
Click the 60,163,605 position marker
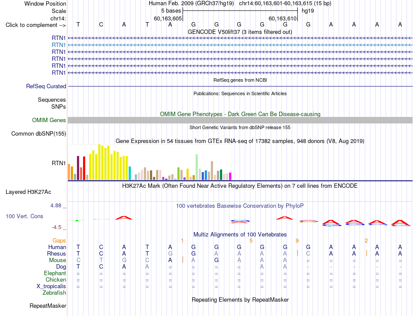tap(168, 18)
